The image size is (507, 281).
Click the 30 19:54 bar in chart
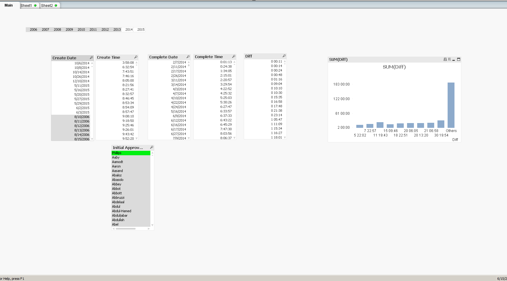click(441, 124)
